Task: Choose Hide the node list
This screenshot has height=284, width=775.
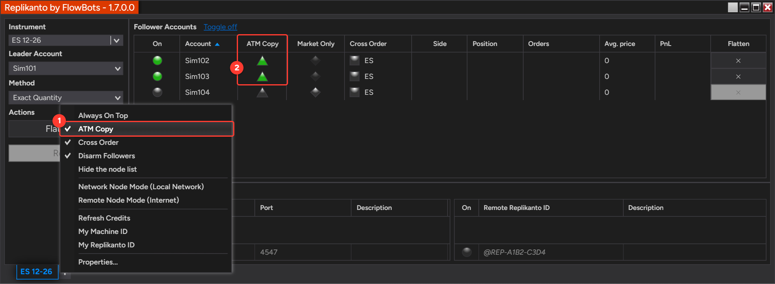Action: [x=146, y=169]
